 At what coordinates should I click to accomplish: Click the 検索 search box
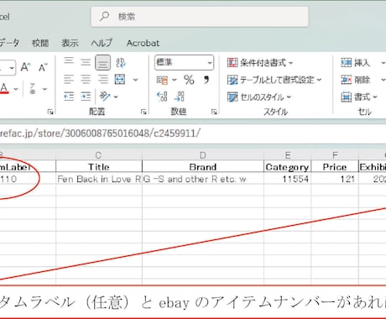point(200,17)
